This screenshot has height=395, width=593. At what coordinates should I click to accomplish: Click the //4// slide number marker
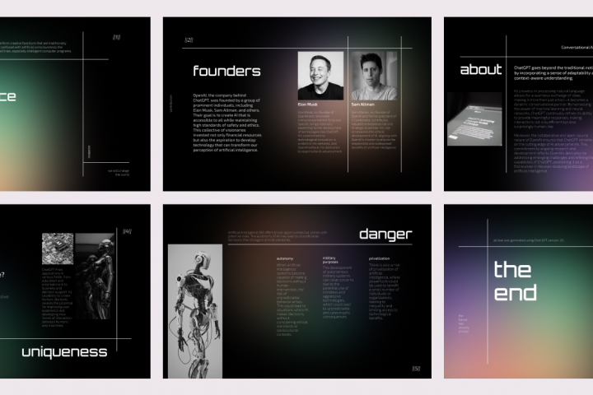pos(127,231)
